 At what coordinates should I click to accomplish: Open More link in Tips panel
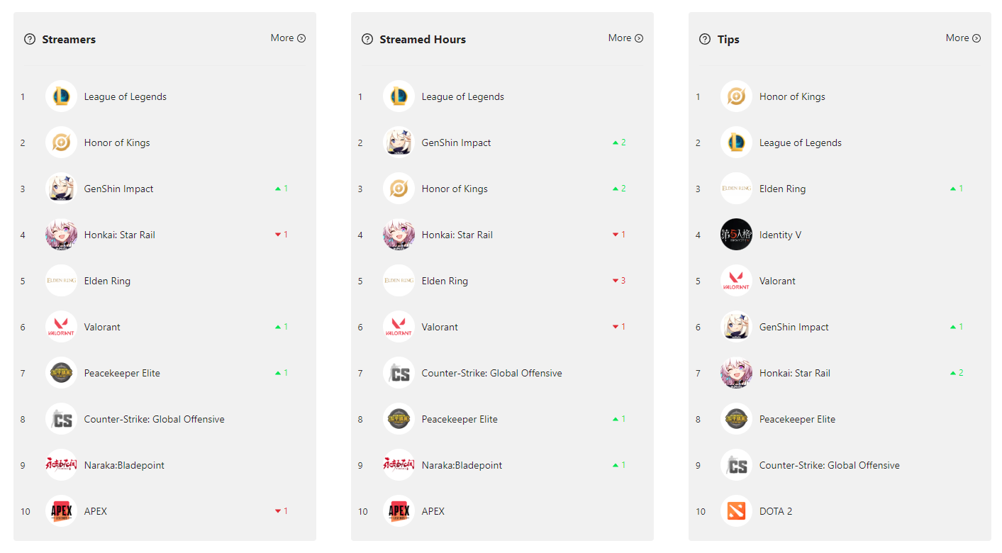pos(963,38)
